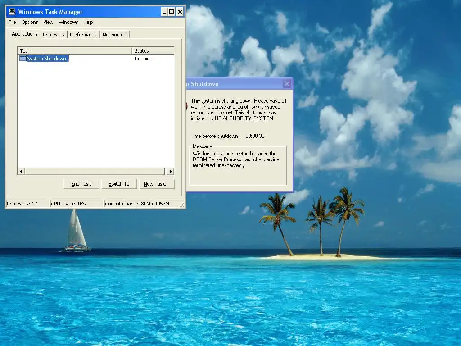Open the File menu
Image resolution: width=461 pixels, height=346 pixels.
pos(12,22)
